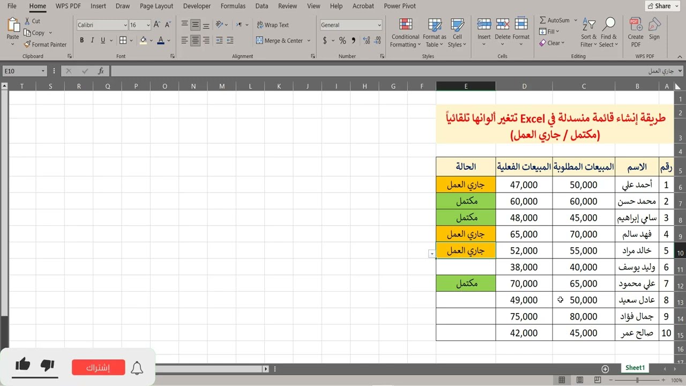This screenshot has width=686, height=386.
Task: Toggle underline formatting
Action: click(103, 40)
